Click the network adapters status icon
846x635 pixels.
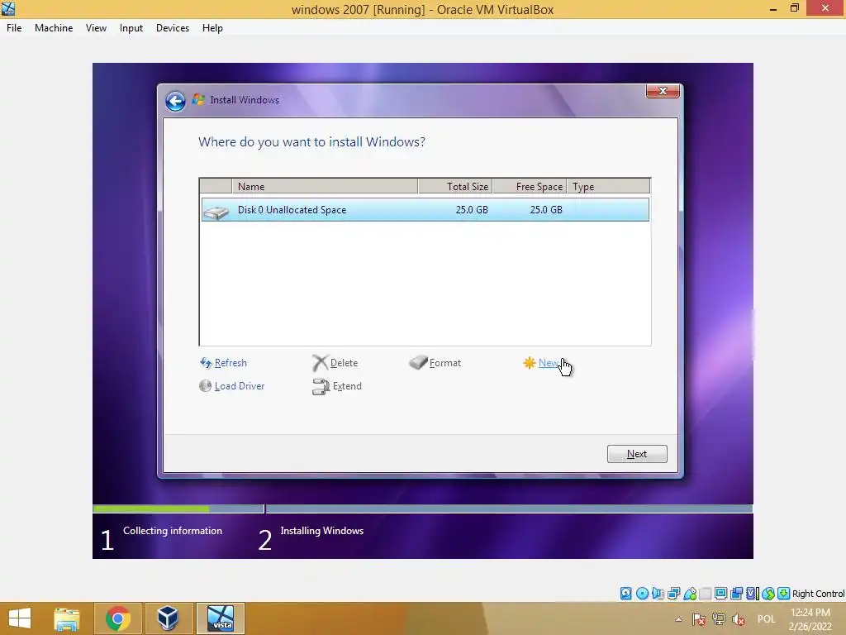[x=674, y=594]
